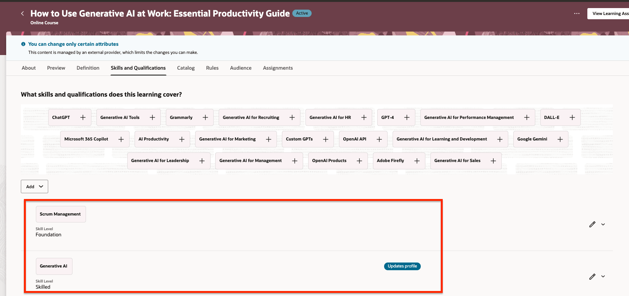Select Skills and Qualifications tab
The image size is (629, 296).
click(138, 68)
